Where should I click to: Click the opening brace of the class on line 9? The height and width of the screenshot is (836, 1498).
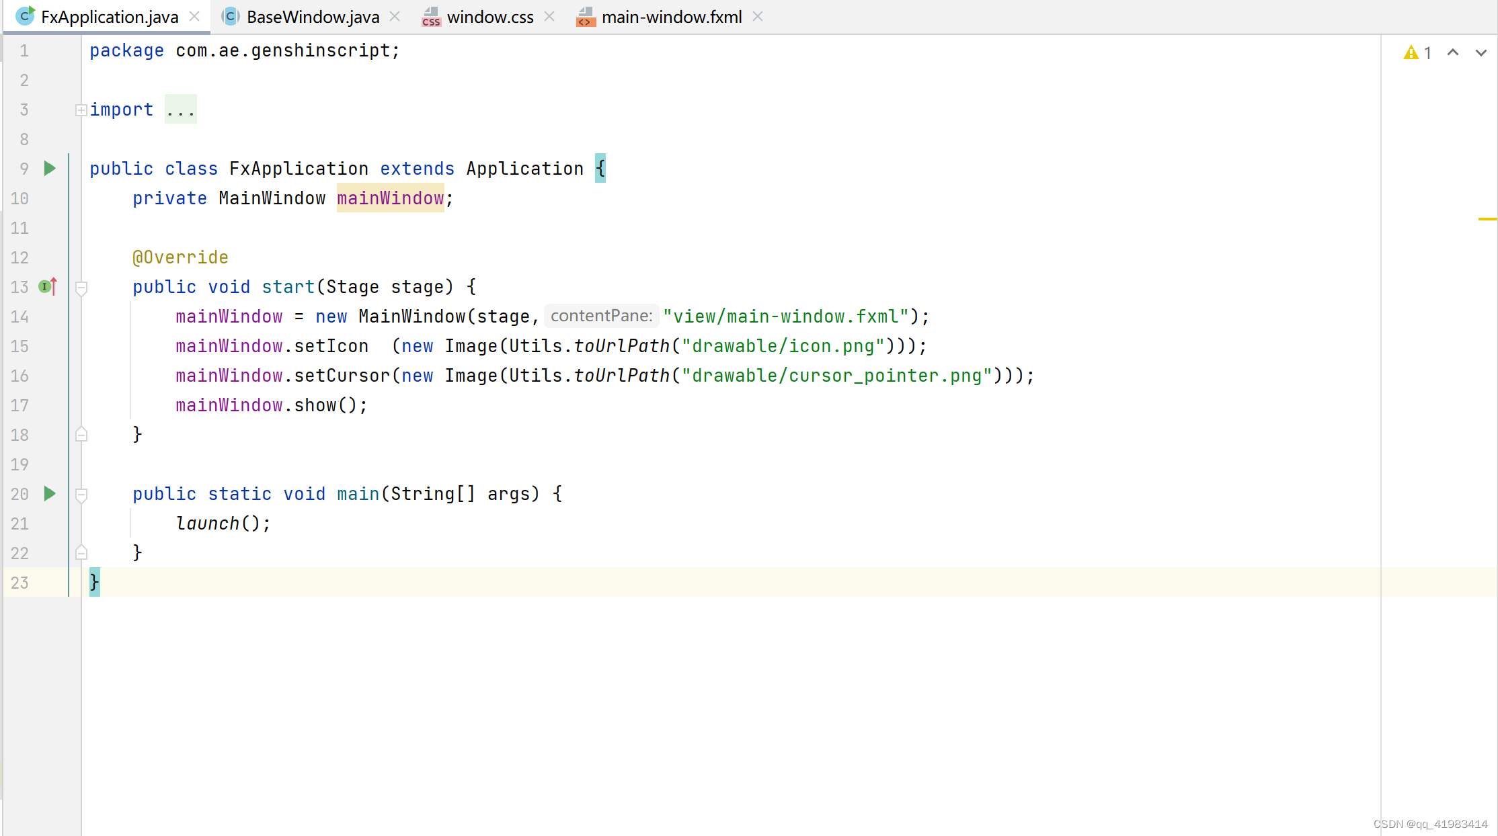[600, 168]
